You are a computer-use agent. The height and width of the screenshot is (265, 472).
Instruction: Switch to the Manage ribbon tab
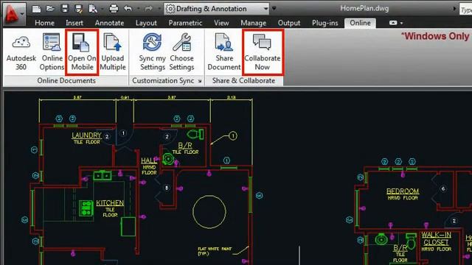tap(253, 23)
